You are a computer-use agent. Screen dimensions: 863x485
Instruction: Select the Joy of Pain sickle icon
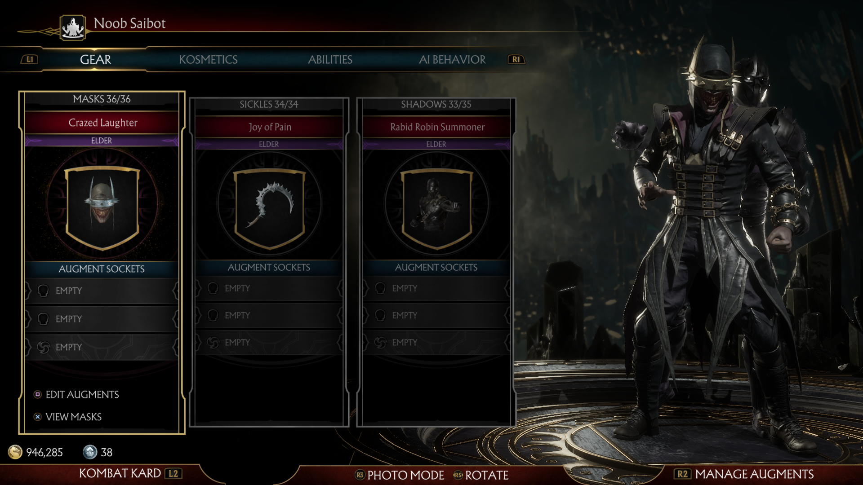[269, 208]
